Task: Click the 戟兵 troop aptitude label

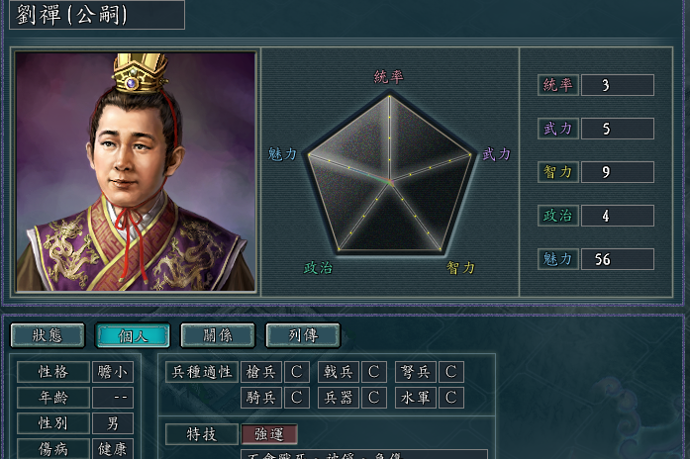Action: [339, 372]
